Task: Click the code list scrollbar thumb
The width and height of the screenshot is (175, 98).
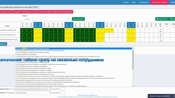Action: (x=133, y=60)
